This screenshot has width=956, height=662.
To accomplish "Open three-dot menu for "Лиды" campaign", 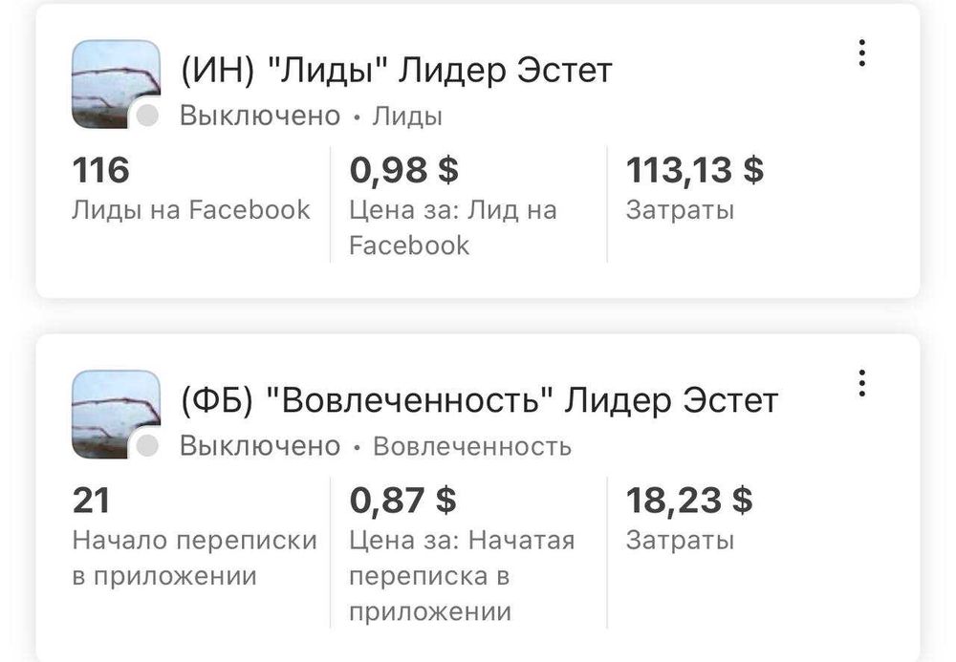I will [x=861, y=53].
